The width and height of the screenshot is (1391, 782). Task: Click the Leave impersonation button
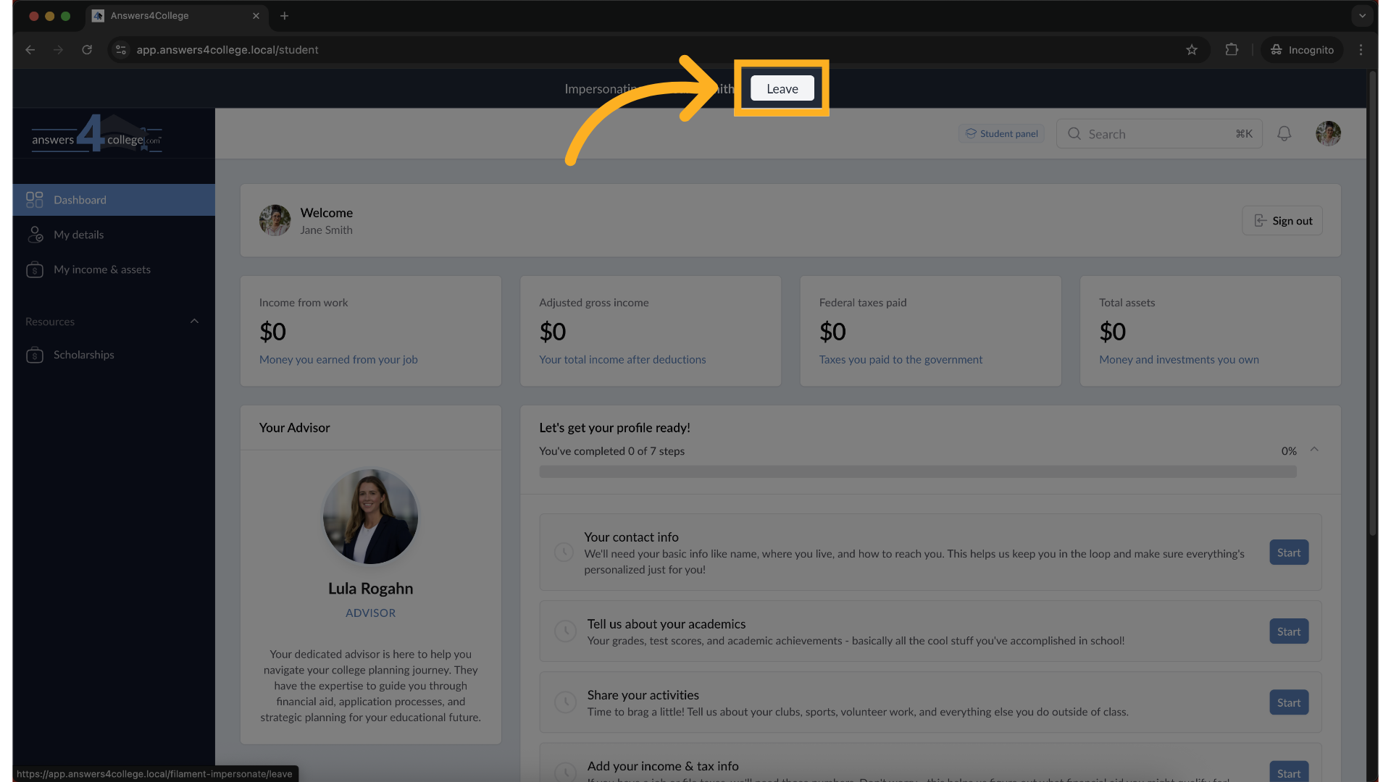[x=782, y=88]
